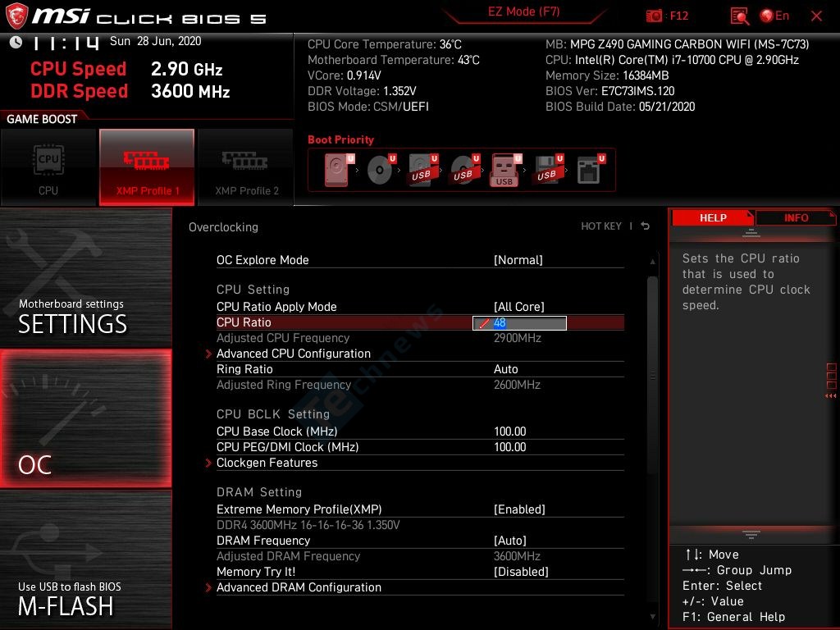This screenshot has height=630, width=840.
Task: Click the Intel Core i7-10700 CPU line
Action: 672,60
